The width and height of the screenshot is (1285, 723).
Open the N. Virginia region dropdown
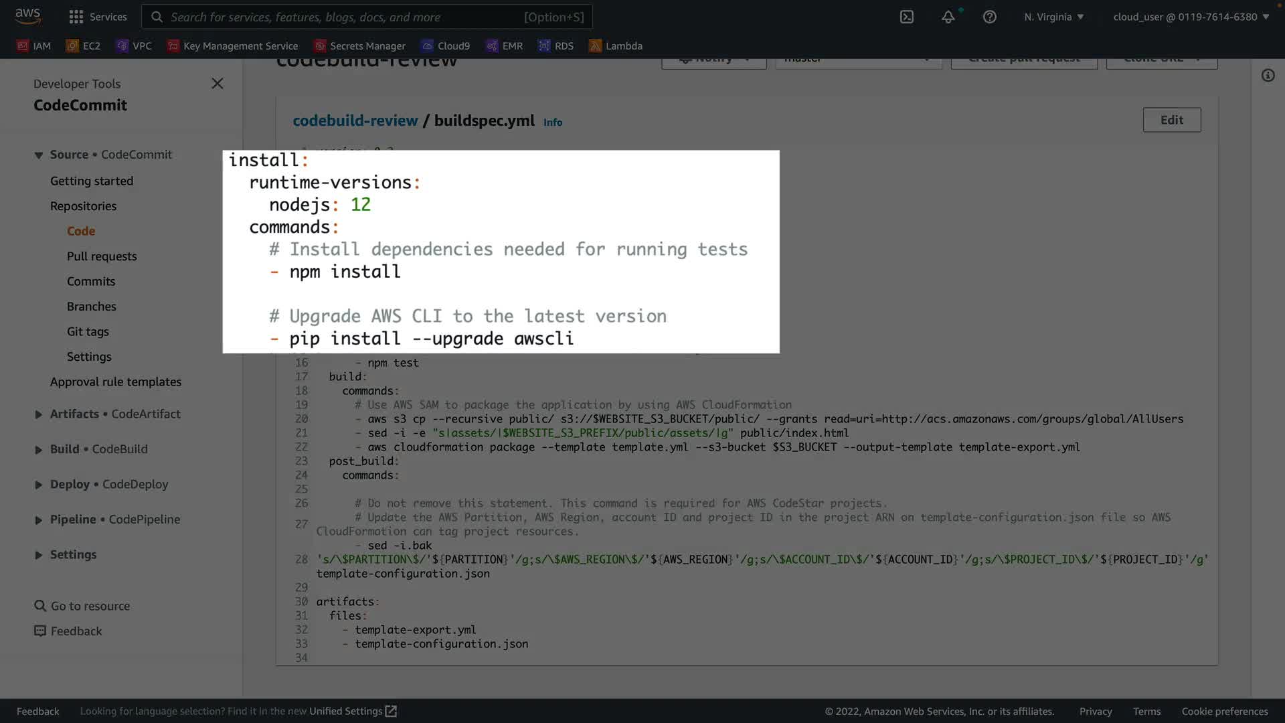1053,17
